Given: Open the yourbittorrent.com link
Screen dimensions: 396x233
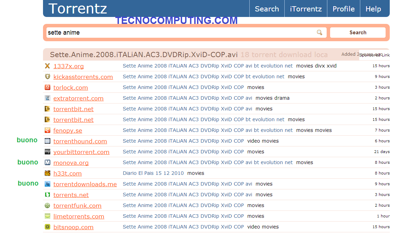Looking at the screenshot, I should click(x=81, y=152).
